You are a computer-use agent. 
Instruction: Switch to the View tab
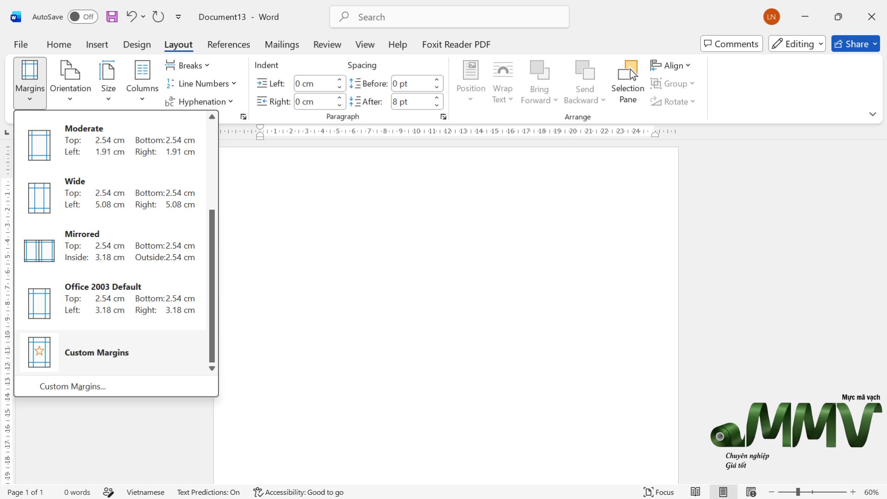(x=365, y=44)
